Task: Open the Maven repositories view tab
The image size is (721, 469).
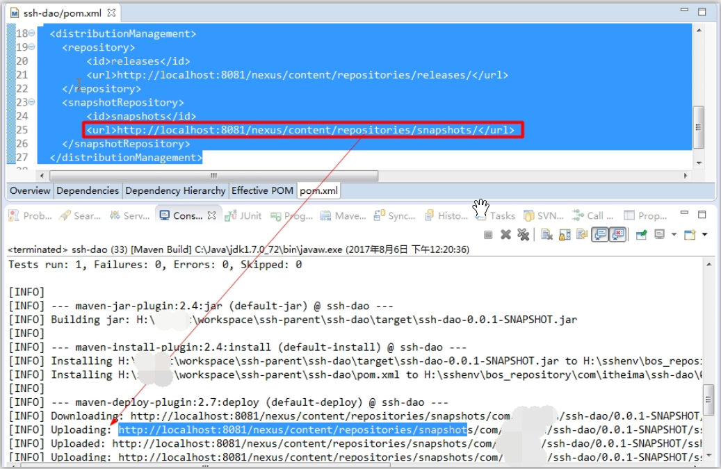Action: (x=343, y=215)
